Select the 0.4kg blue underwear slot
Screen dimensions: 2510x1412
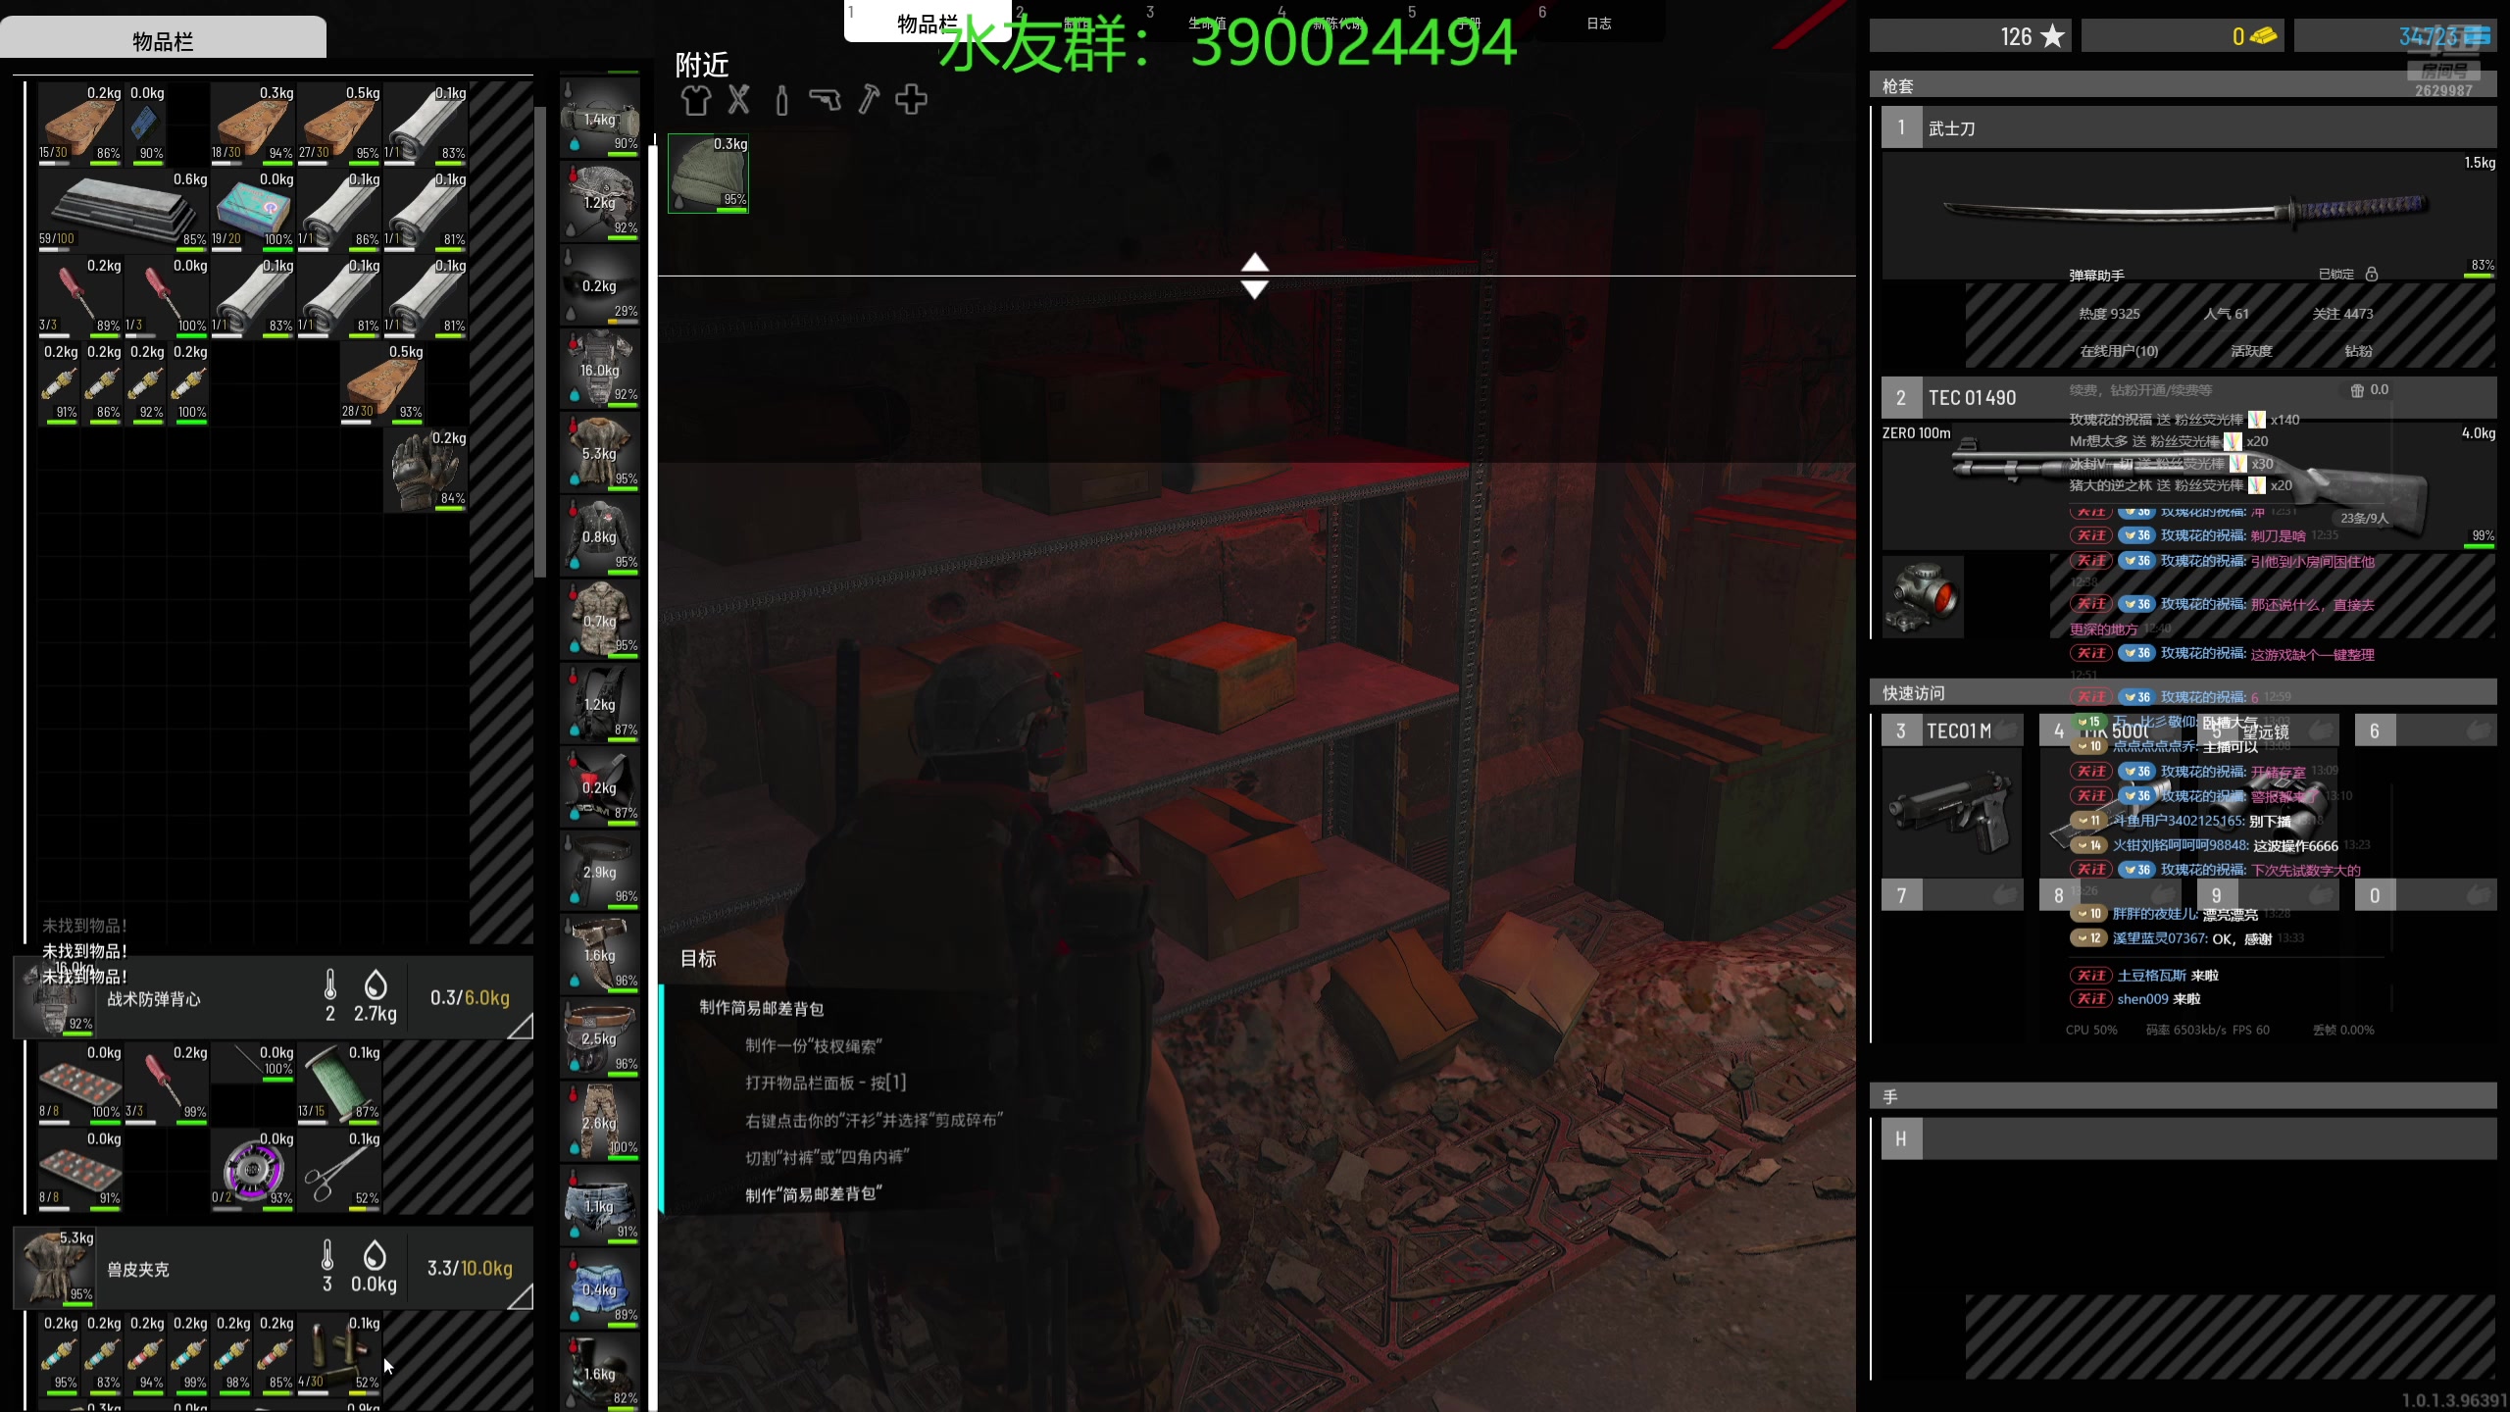tap(600, 1288)
